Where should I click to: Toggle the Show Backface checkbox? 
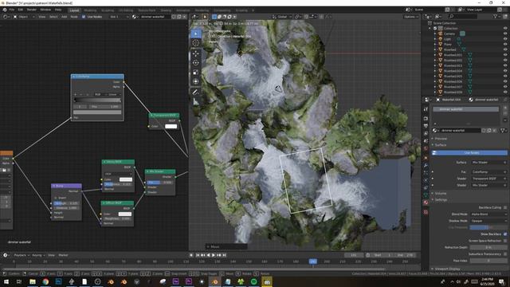pos(504,234)
